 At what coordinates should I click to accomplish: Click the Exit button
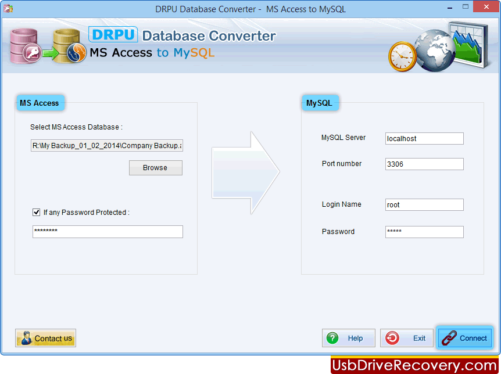tap(407, 338)
